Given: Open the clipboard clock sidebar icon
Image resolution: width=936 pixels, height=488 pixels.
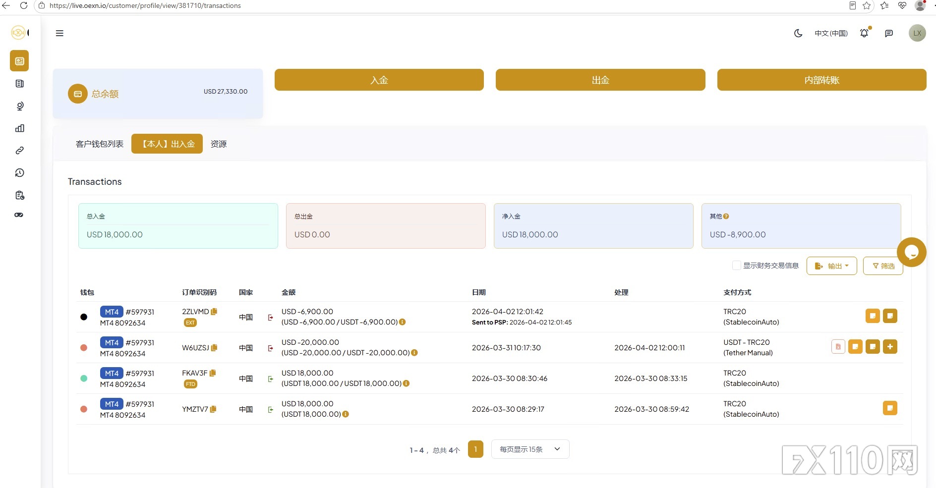Looking at the screenshot, I should coord(19,195).
